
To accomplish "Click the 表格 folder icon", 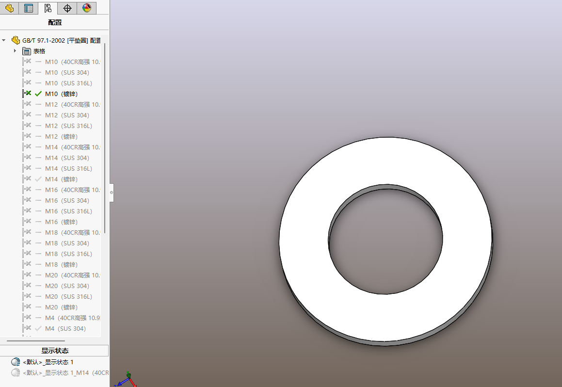I will point(27,51).
